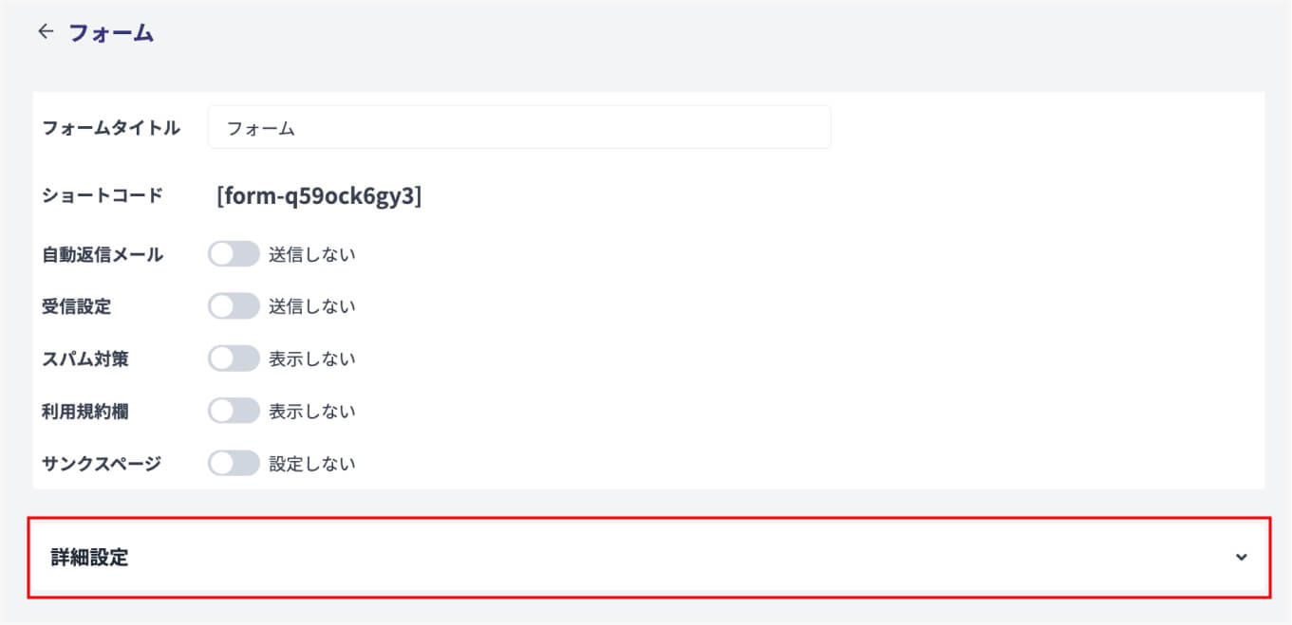Click the サンクスページ row label

[x=102, y=464]
